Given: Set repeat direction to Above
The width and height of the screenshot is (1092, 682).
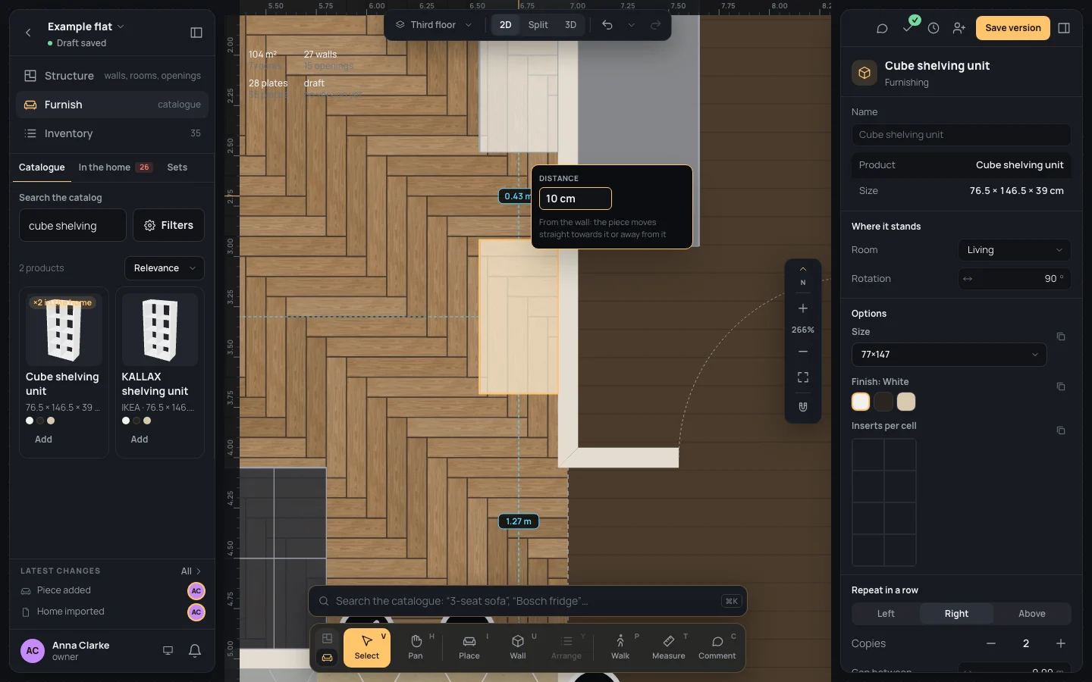Looking at the screenshot, I should tap(1031, 614).
